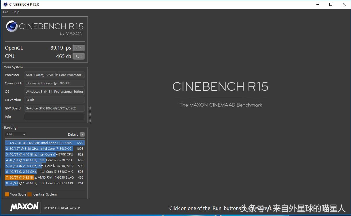Click the Info text field
Image resolution: width=351 pixels, height=216 pixels.
[x=54, y=117]
